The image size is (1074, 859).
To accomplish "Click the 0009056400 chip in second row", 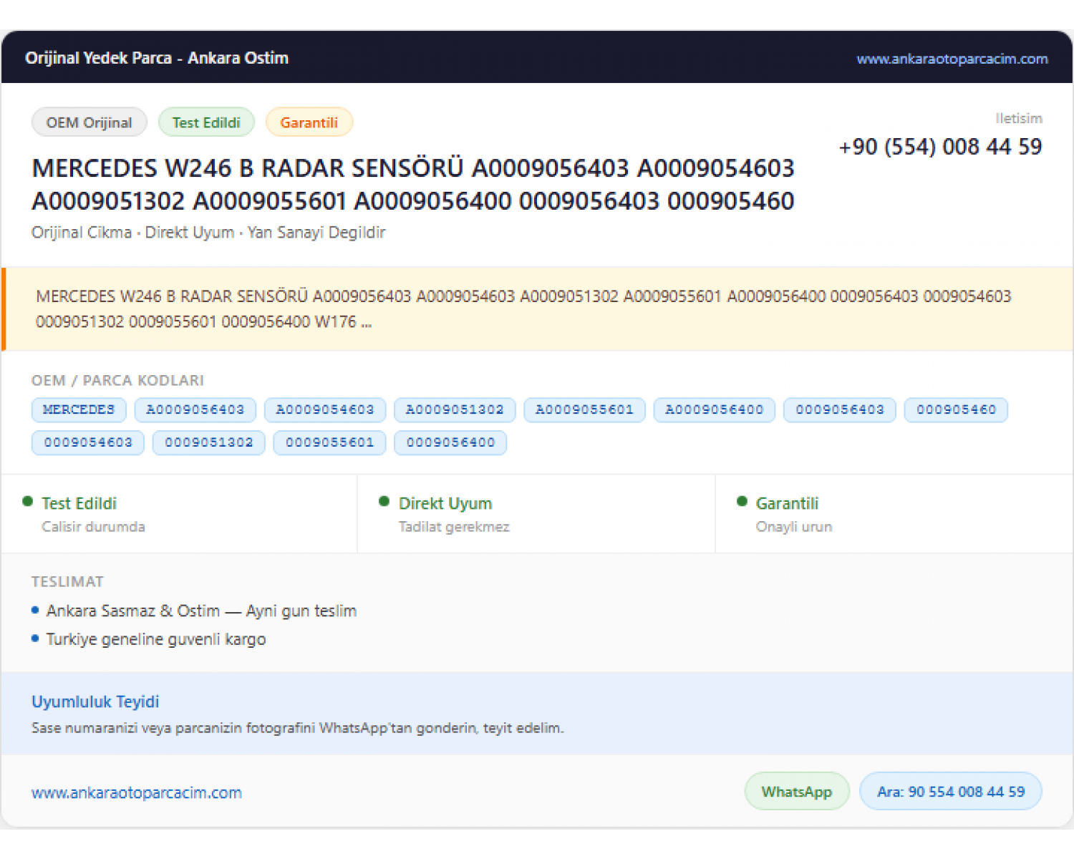I will point(450,442).
